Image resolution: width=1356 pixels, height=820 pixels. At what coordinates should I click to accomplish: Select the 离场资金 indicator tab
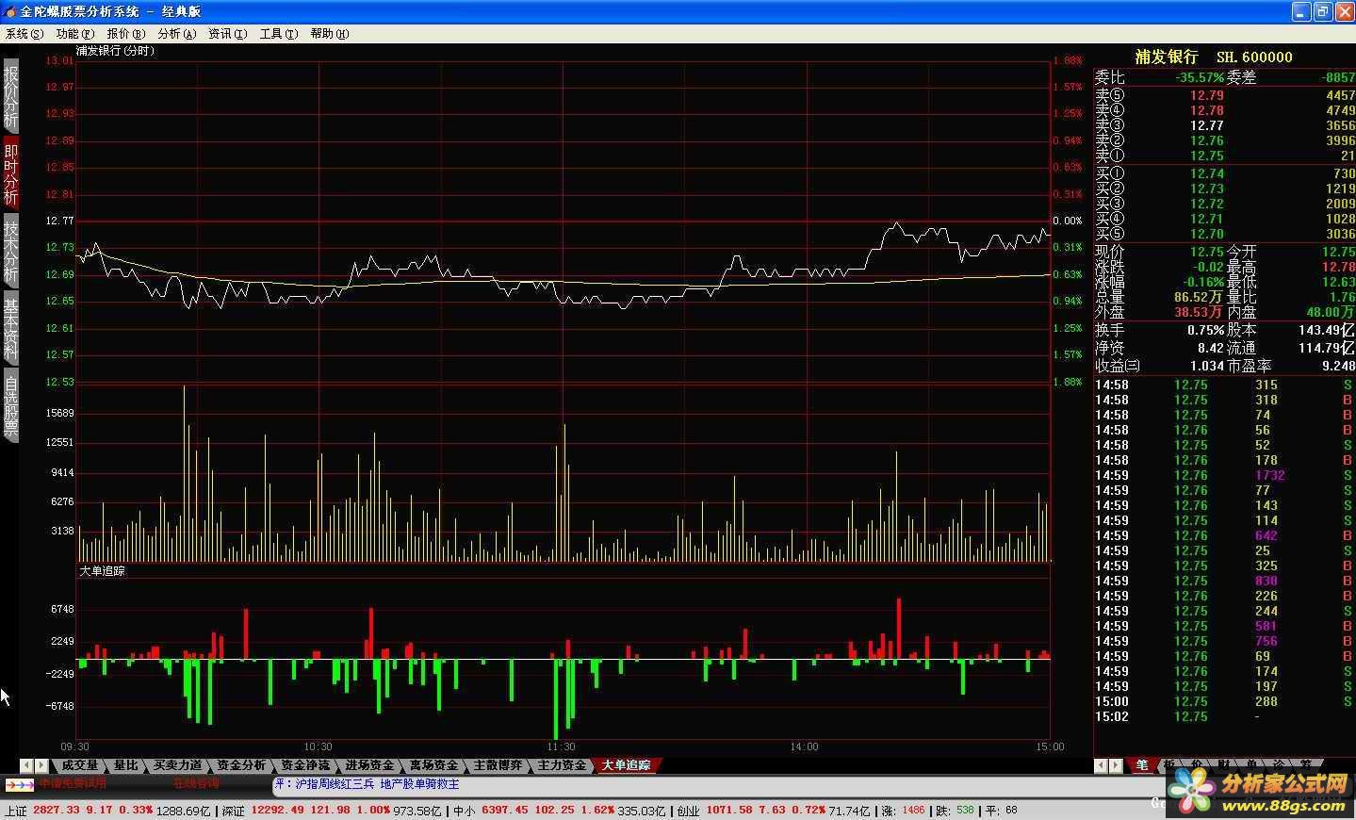click(433, 765)
